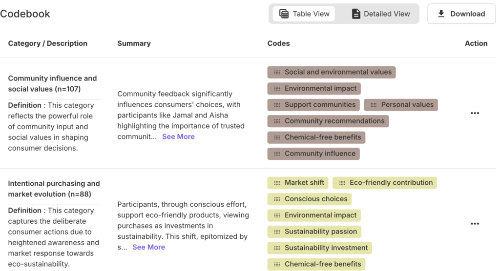500x271 pixels.
Task: Select the Social and environmental values code
Action: click(338, 72)
